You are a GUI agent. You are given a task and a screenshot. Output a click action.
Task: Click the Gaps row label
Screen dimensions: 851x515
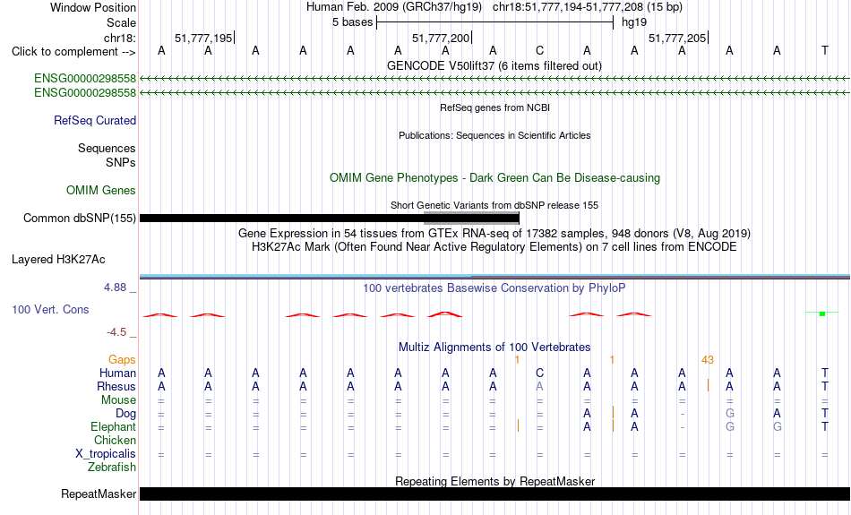[x=122, y=360]
